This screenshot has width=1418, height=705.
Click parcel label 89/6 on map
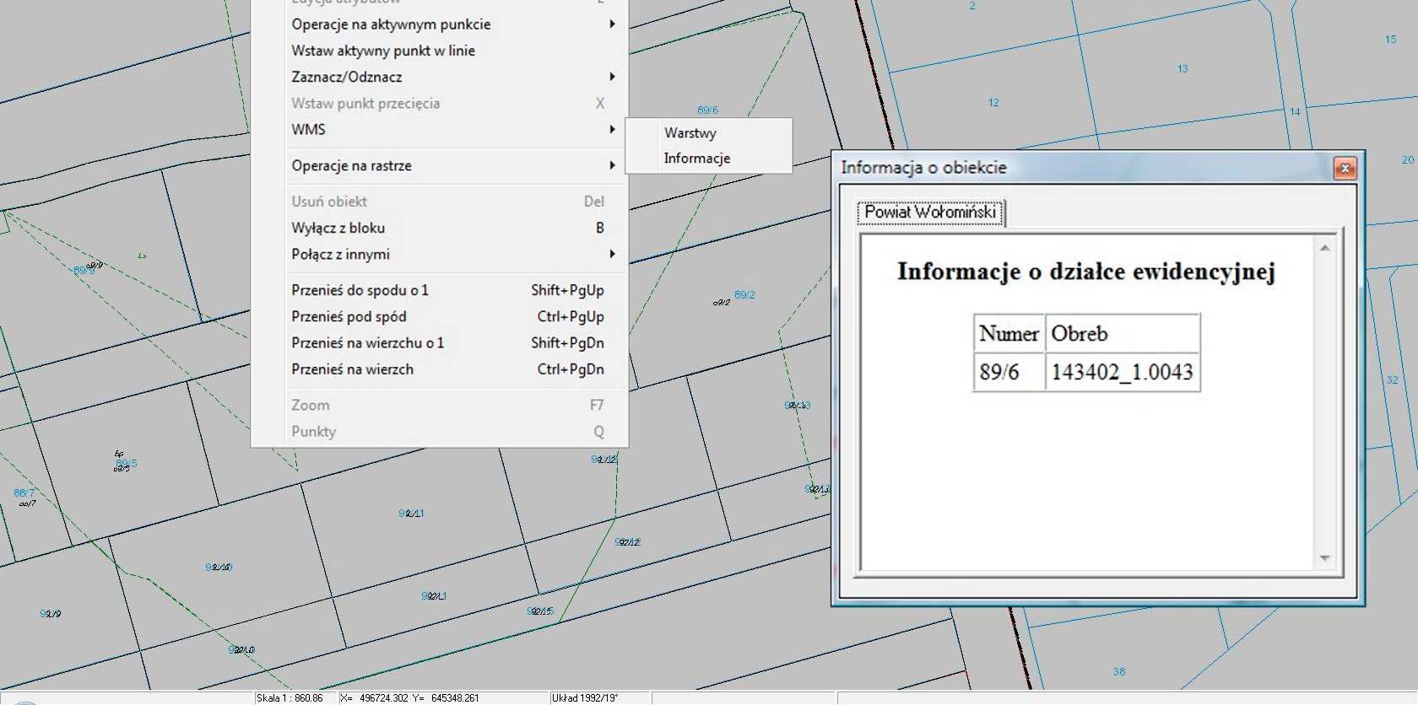pyautogui.click(x=707, y=110)
